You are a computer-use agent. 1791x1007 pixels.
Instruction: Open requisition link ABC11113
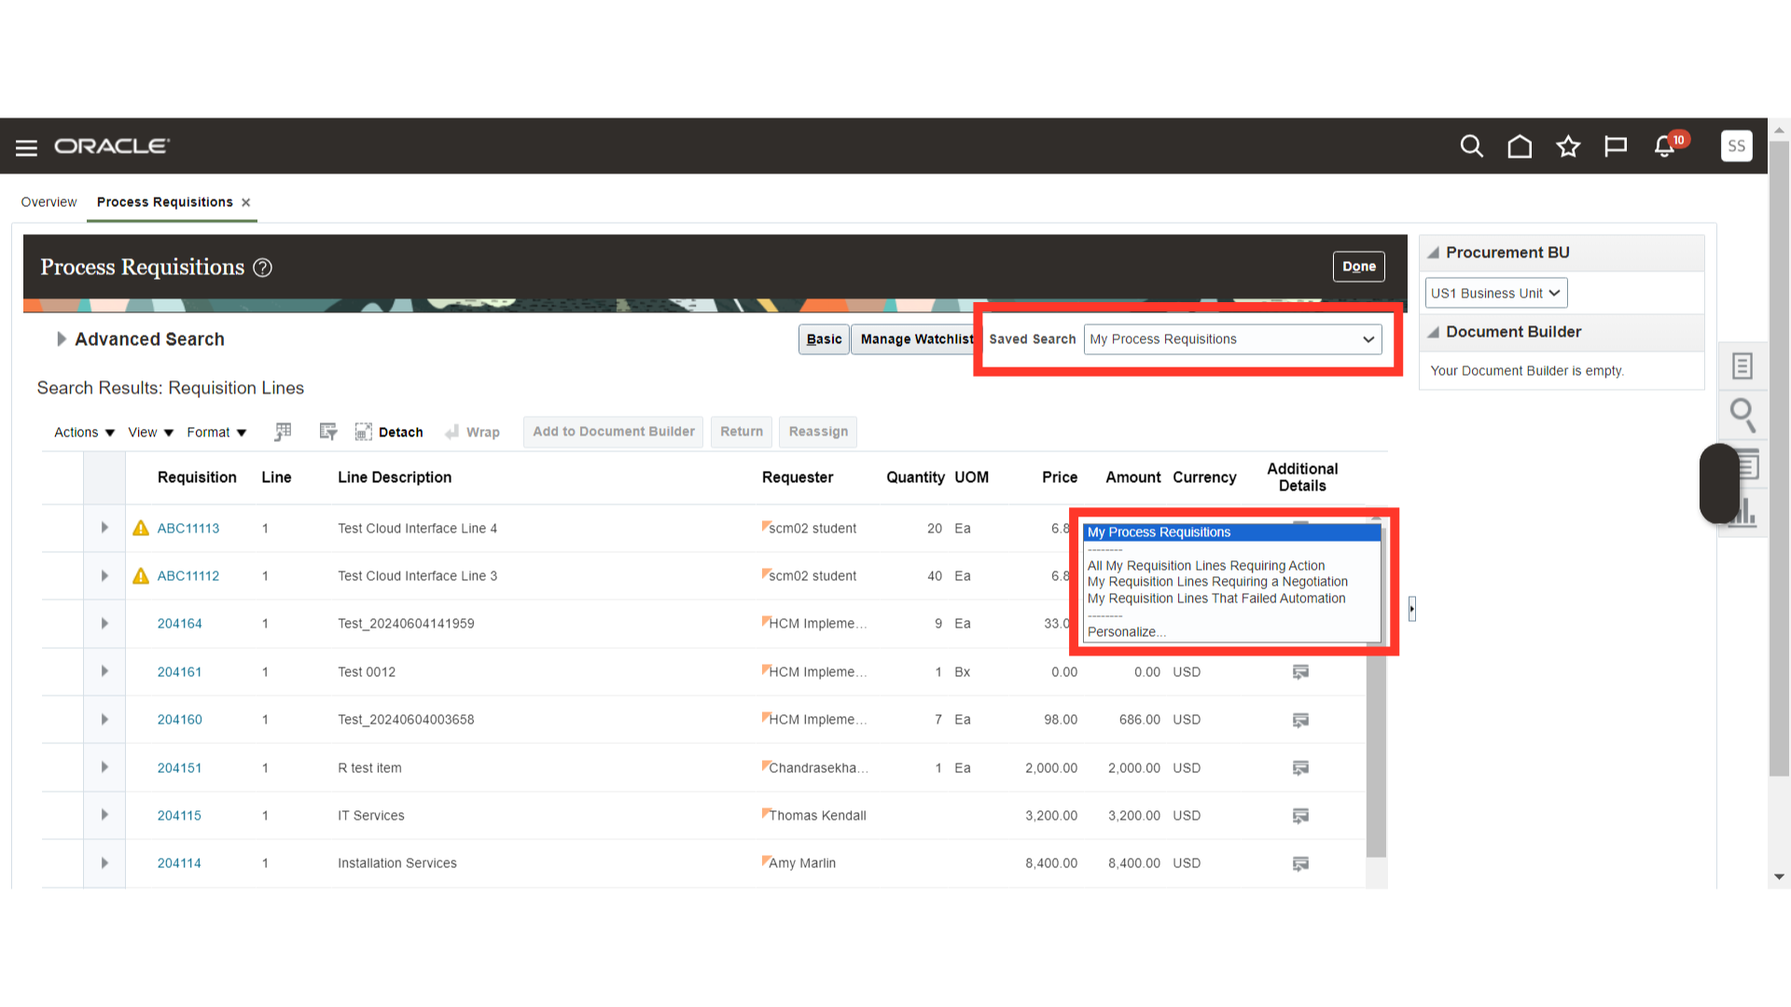[188, 528]
